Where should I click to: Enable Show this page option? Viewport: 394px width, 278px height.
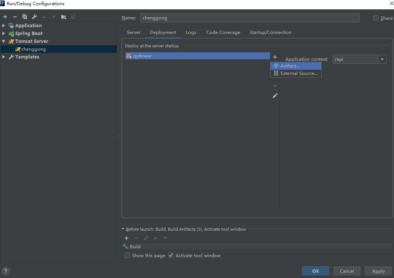[127, 255]
